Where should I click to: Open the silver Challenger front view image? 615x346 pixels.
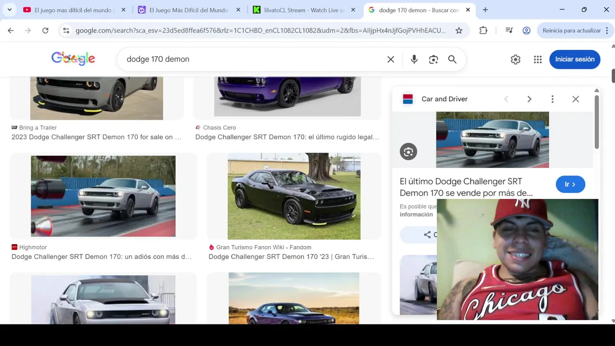tap(103, 299)
